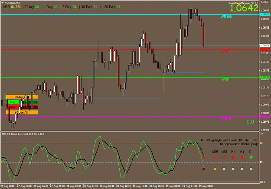The height and width of the screenshot is (189, 271).
Task: Click the small grey dot in the H4 column
Action: 242,163
